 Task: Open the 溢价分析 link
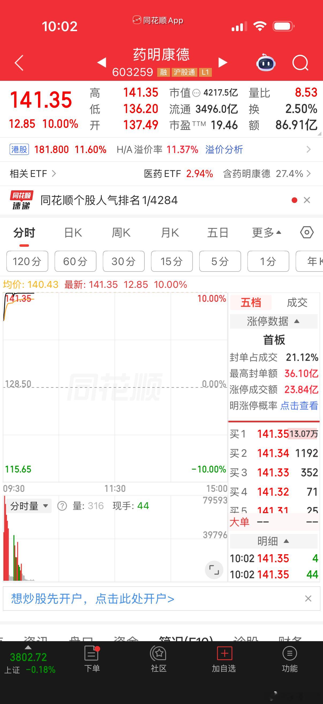pos(224,150)
